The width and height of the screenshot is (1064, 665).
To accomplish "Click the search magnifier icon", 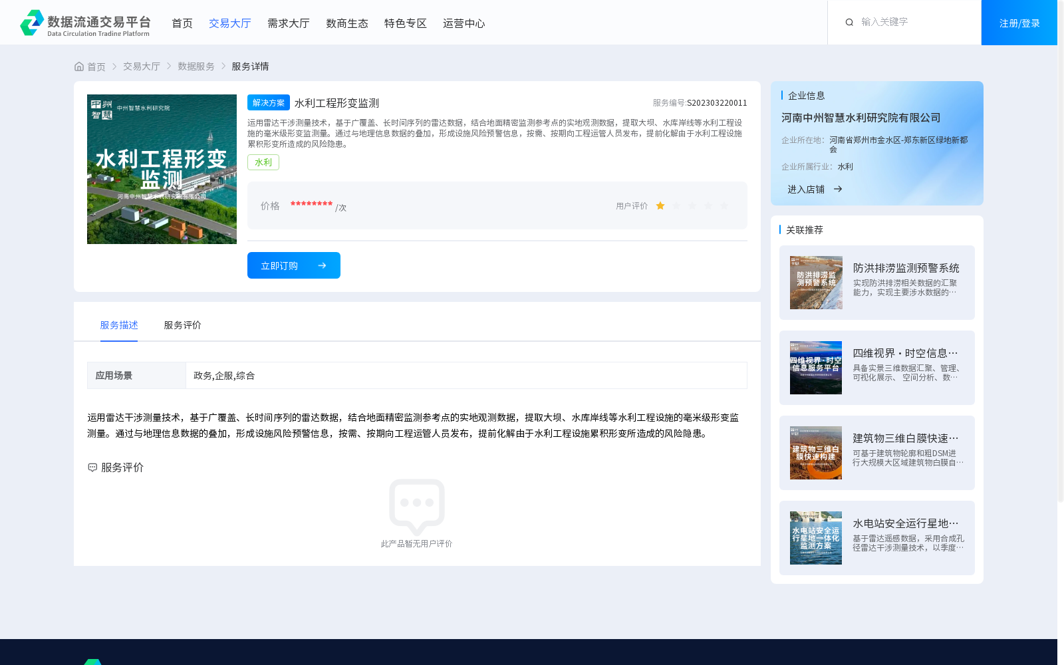I will point(849,23).
